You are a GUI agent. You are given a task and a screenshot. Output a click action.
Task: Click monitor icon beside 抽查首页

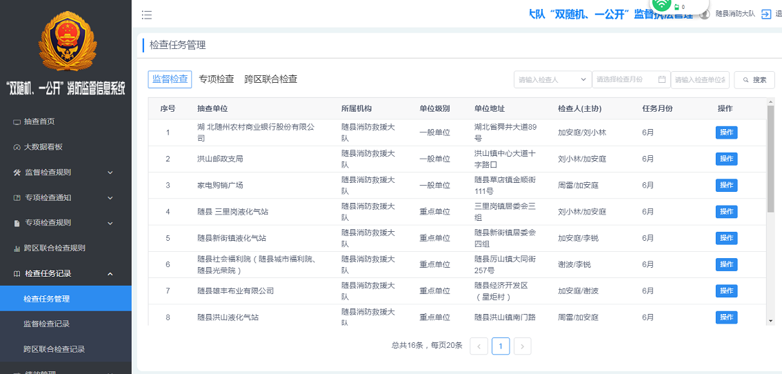point(17,122)
